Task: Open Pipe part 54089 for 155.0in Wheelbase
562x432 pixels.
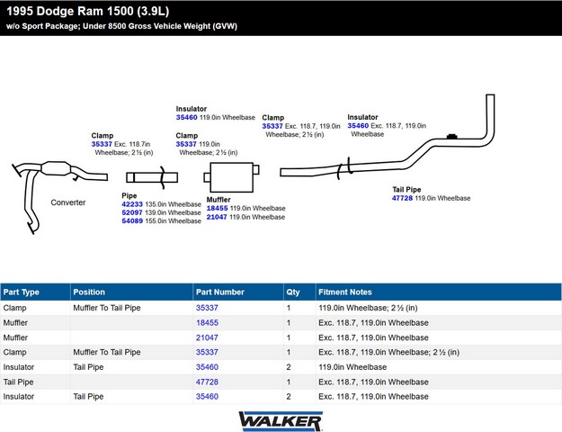Action: coord(132,221)
